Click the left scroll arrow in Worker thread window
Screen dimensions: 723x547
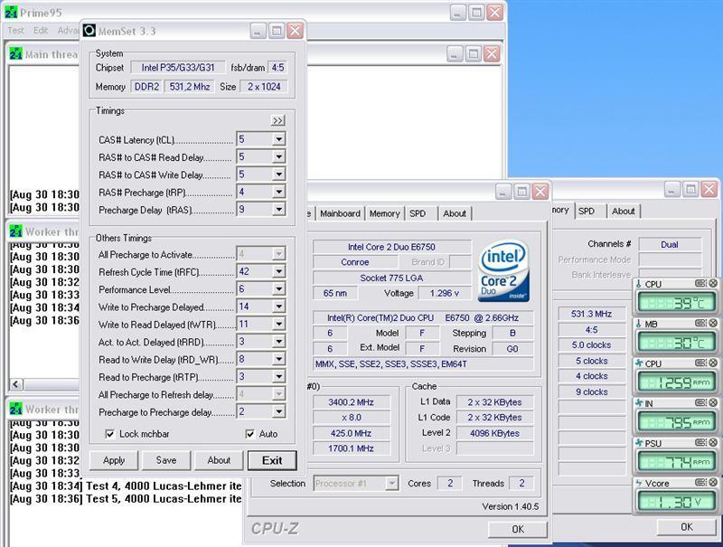[16, 384]
